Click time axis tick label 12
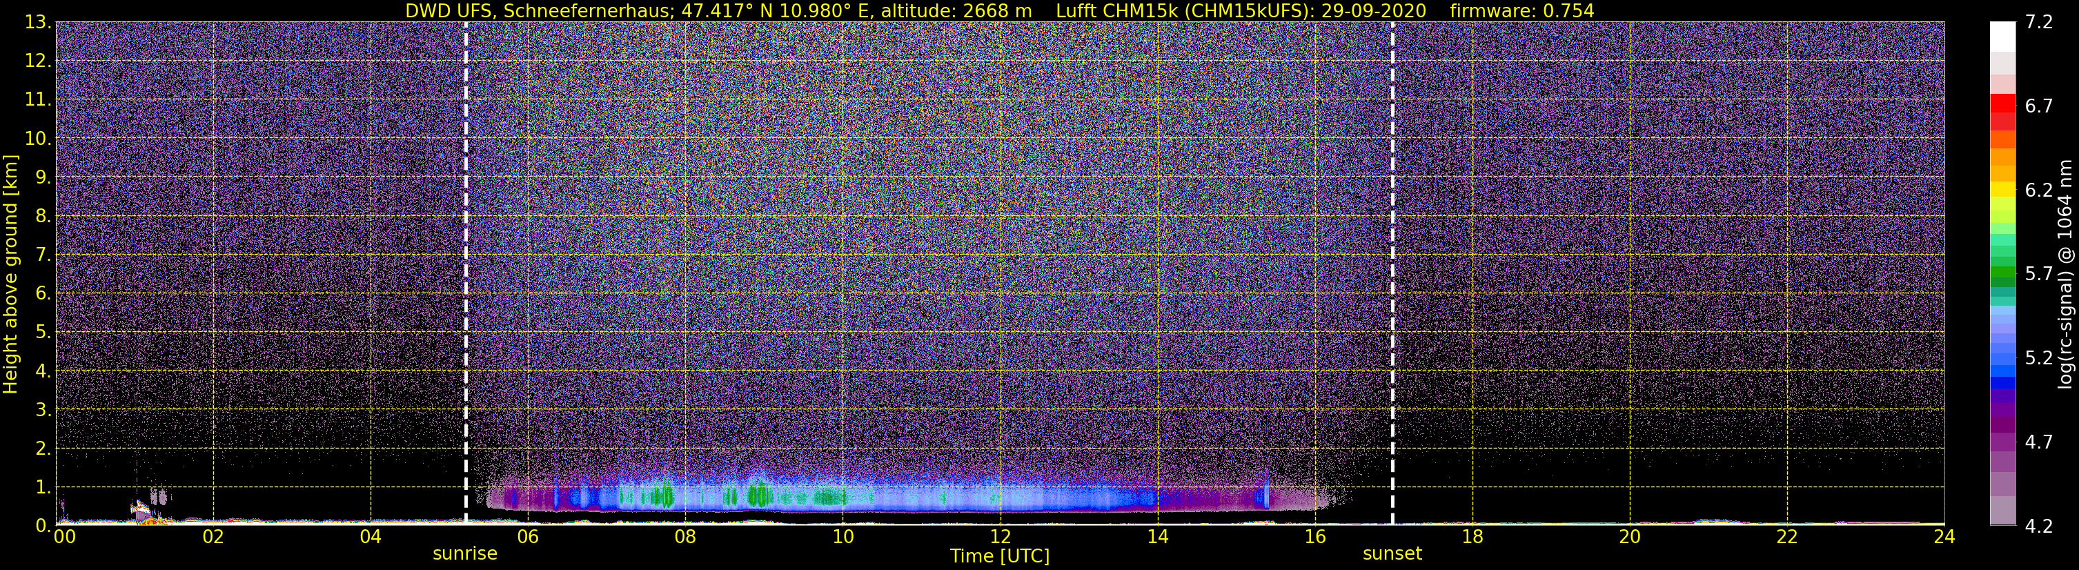The width and height of the screenshot is (2079, 570). (x=1000, y=537)
